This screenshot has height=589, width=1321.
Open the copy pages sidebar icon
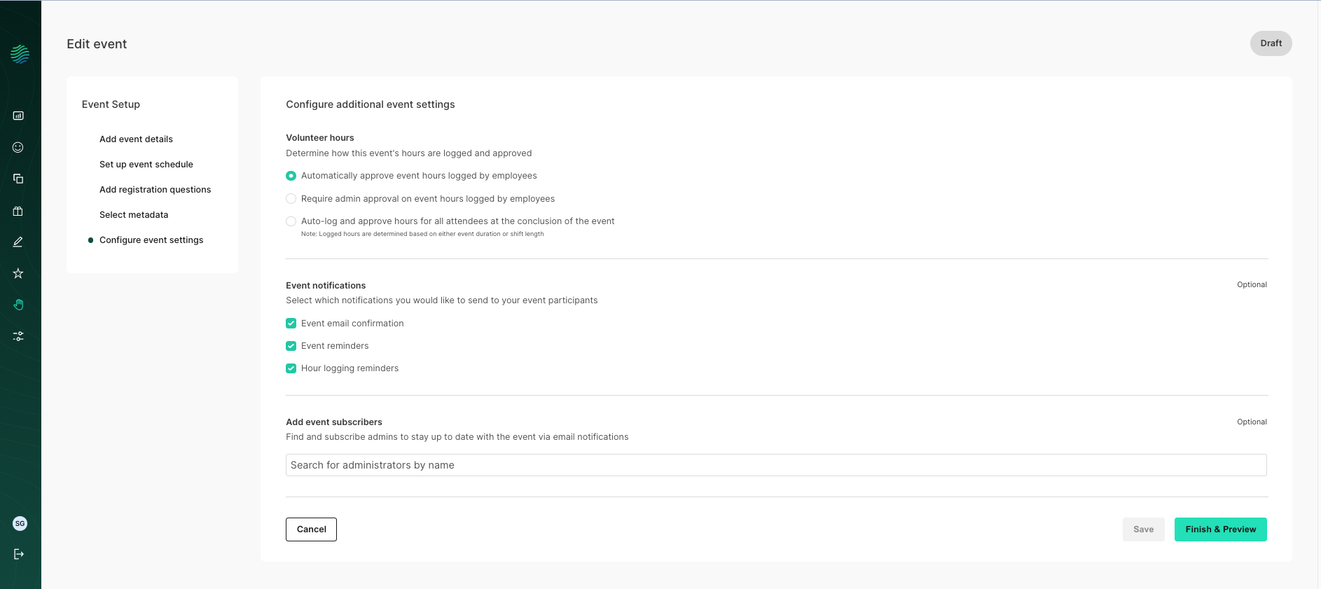[x=18, y=179]
